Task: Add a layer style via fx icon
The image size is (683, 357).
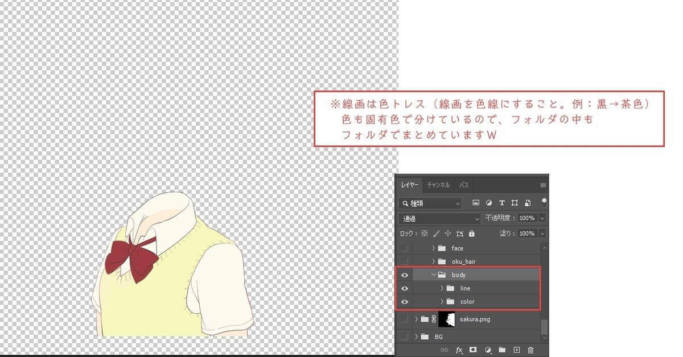Action: (459, 350)
